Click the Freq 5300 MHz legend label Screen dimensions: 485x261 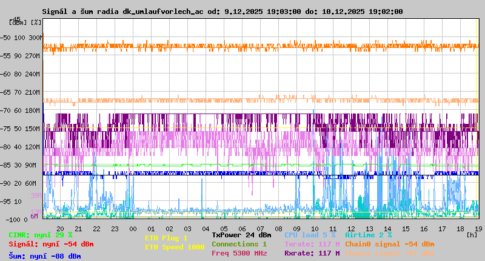[x=239, y=253]
